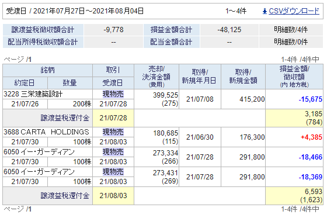This screenshot has height=218, width=327.
Task: Click the 譲渡益税還付金 row dated 21/08/03
Action: pos(163,196)
